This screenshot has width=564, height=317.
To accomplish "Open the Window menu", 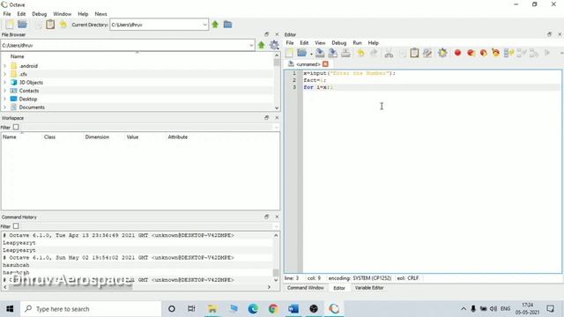I will pyautogui.click(x=63, y=14).
